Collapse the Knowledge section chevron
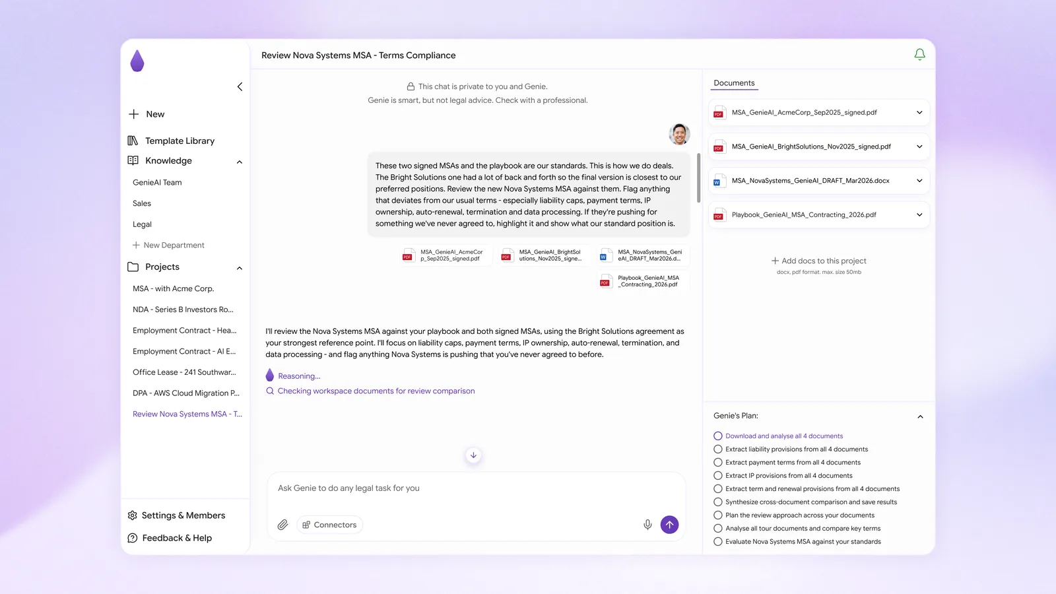Viewport: 1056px width, 594px height. [239, 162]
